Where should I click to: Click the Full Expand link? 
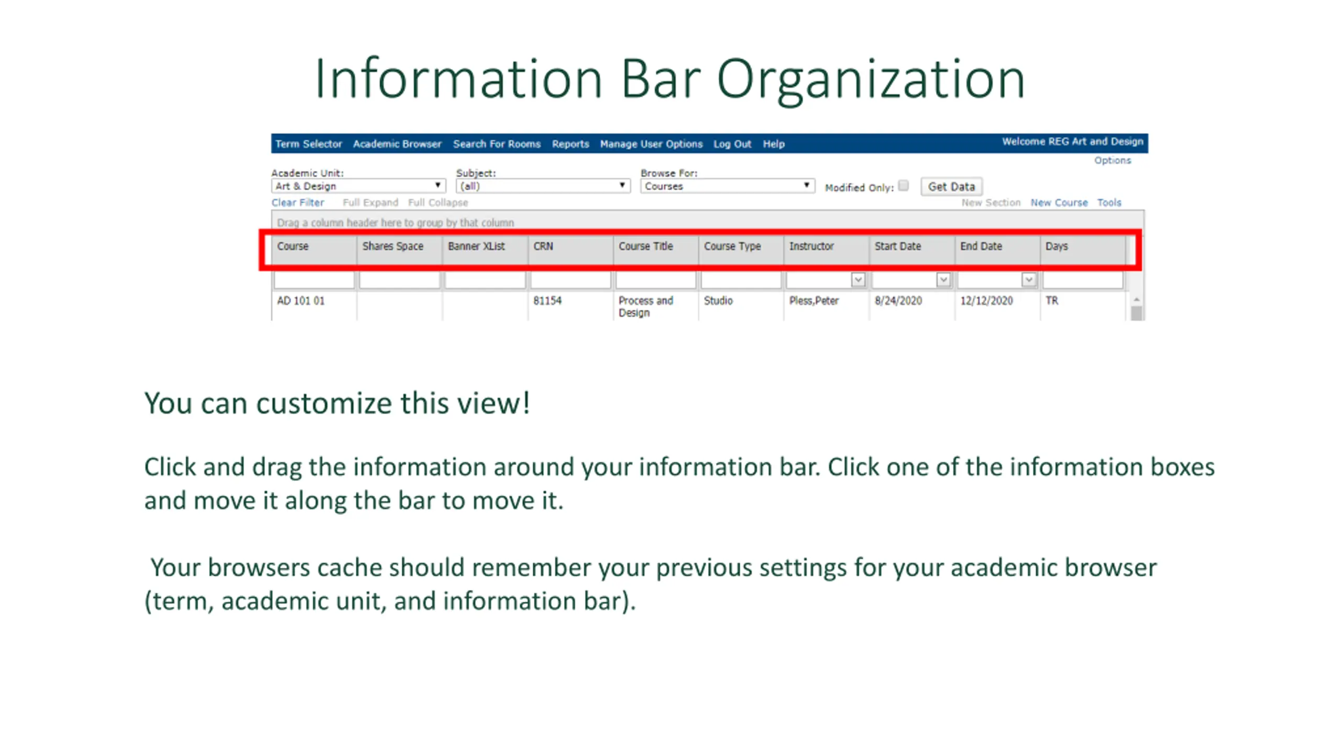(370, 203)
